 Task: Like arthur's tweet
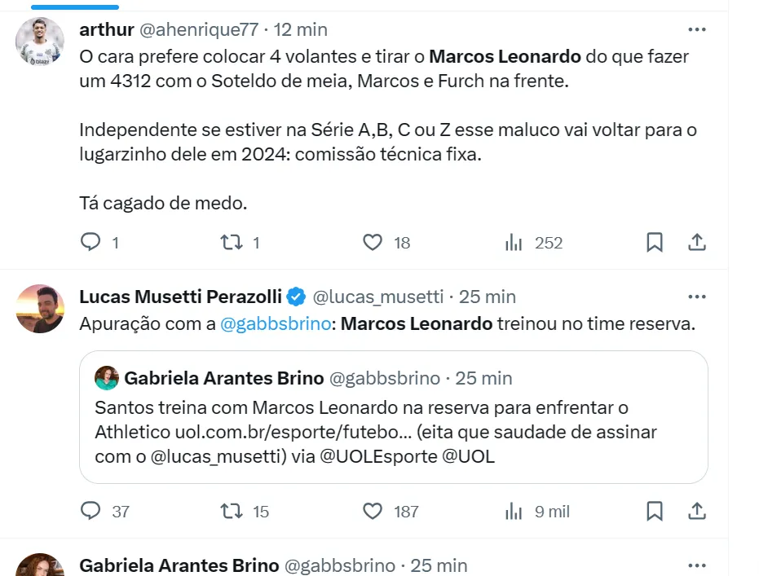(x=373, y=242)
